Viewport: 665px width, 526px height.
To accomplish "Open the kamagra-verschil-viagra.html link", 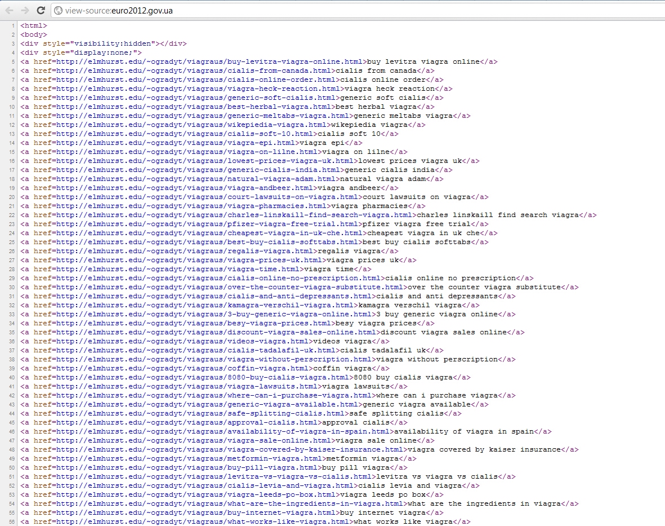I will pyautogui.click(x=205, y=305).
